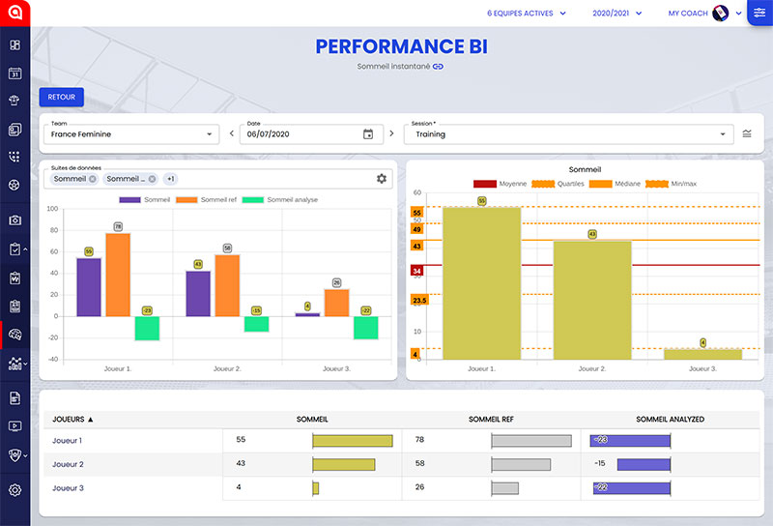
Task: Click the link icon beside Sommeil instantané
Action: (438, 67)
